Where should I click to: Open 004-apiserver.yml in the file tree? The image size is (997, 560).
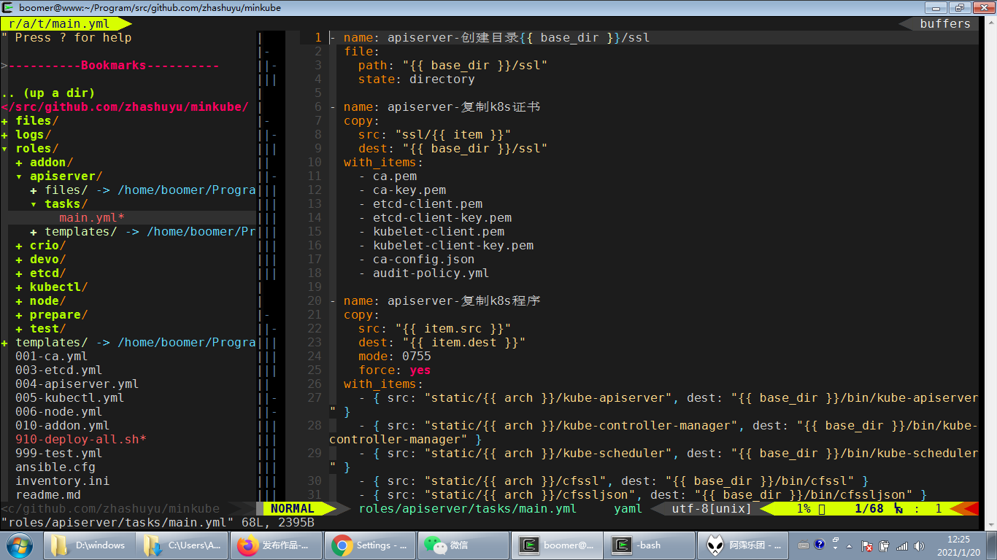(77, 384)
